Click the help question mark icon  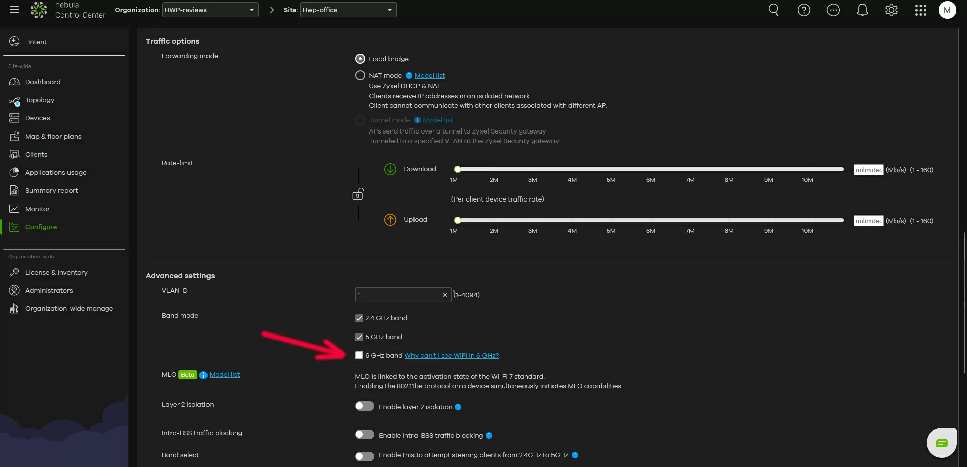click(804, 10)
